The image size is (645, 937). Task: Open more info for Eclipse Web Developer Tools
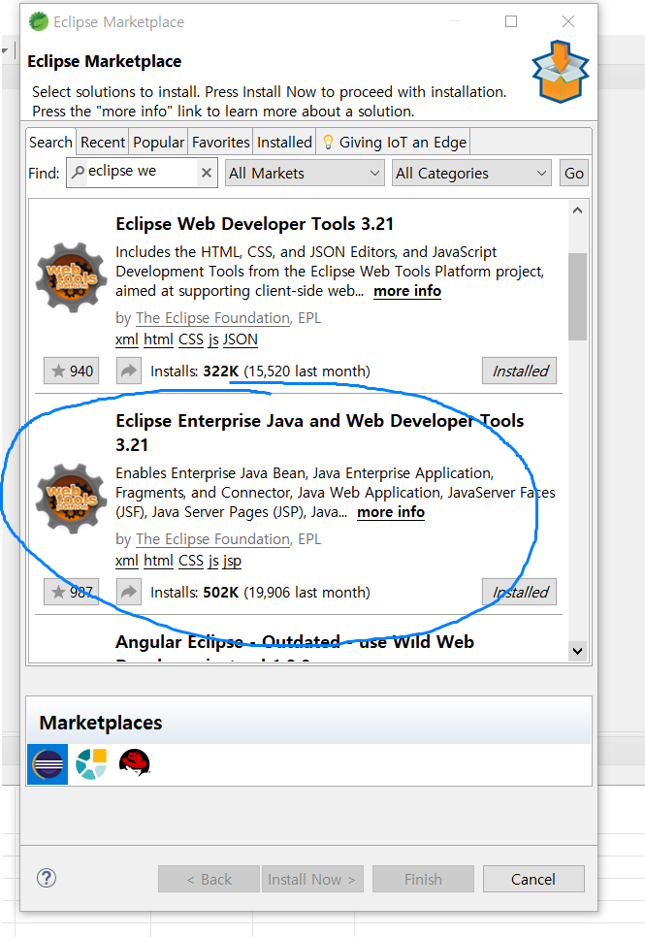click(407, 291)
